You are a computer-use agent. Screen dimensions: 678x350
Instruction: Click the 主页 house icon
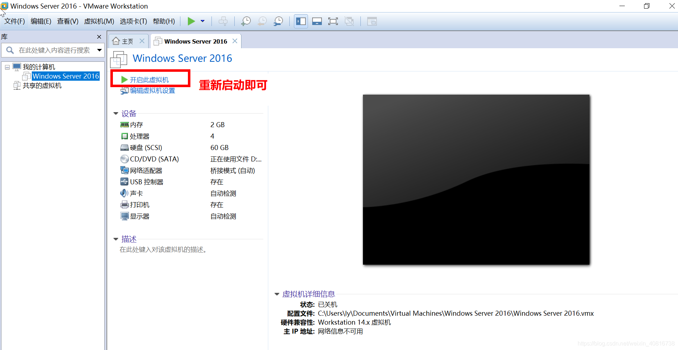116,41
